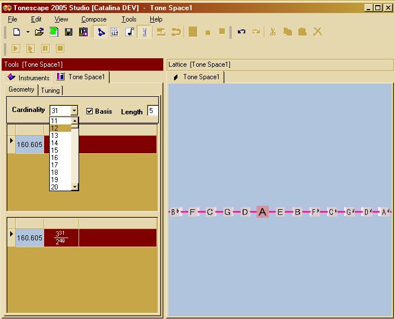
Task: Open the View menu
Action: pyautogui.click(x=61, y=19)
